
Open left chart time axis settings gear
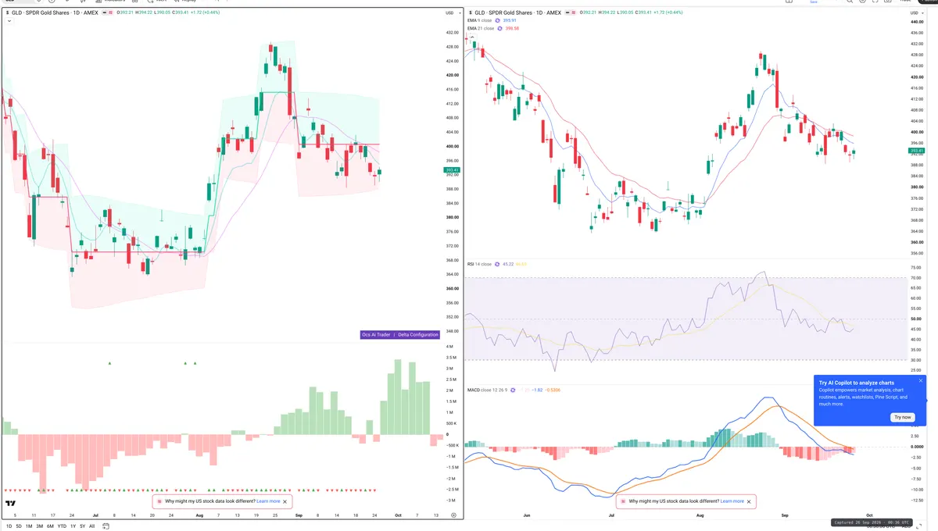(453, 515)
